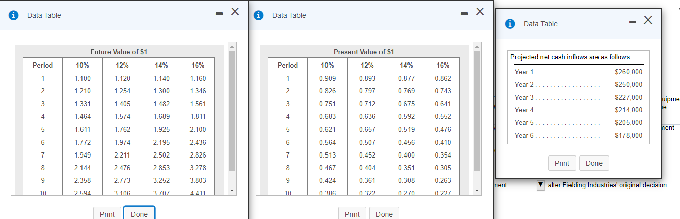Click Done in projected cash inflows dialog

click(x=594, y=163)
